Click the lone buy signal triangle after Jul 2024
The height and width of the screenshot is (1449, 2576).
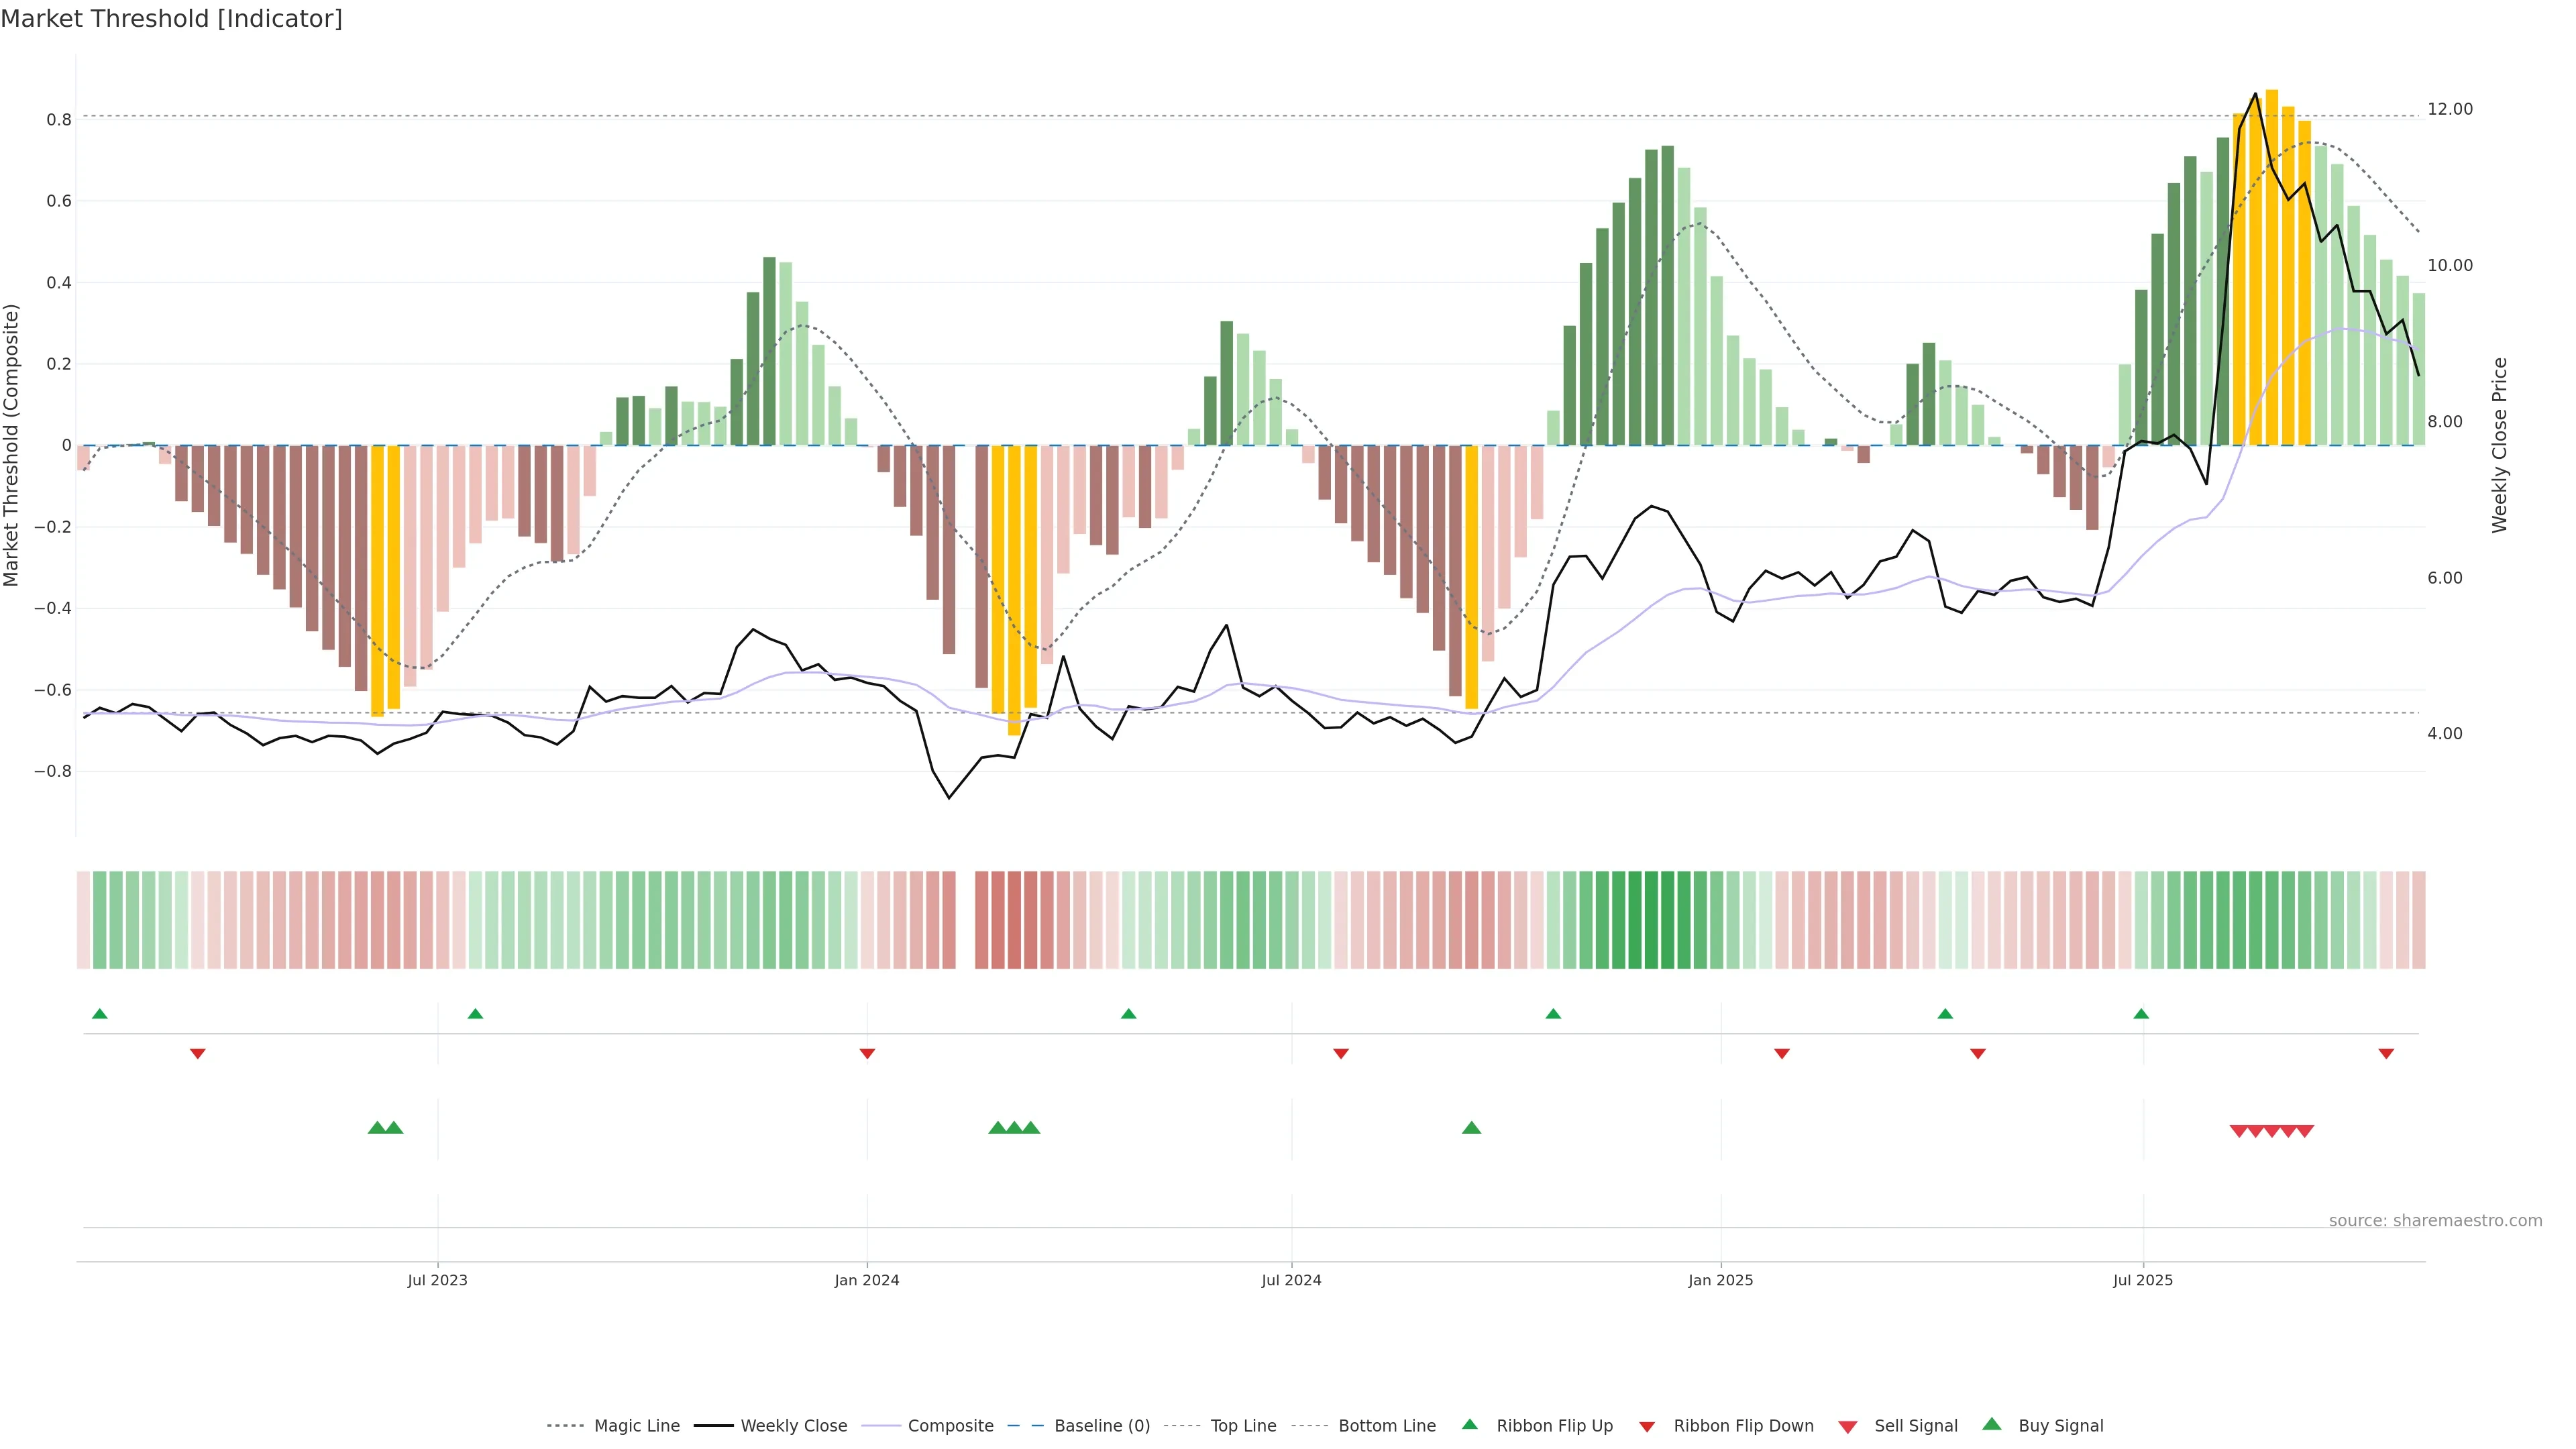[1471, 1128]
